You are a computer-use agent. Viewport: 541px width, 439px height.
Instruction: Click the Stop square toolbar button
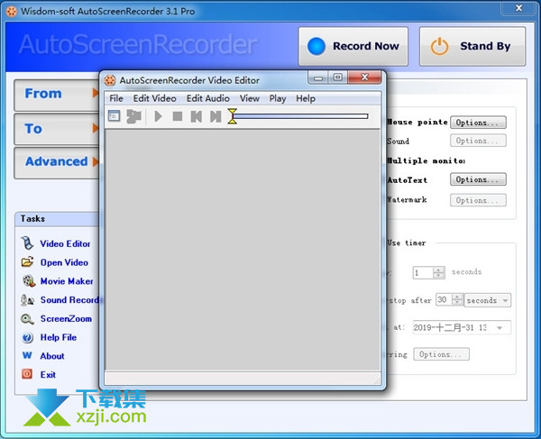(178, 116)
